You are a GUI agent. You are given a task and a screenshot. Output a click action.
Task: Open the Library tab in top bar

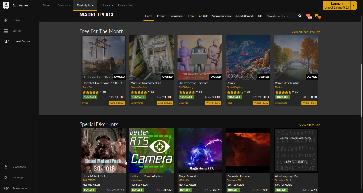coord(106,5)
